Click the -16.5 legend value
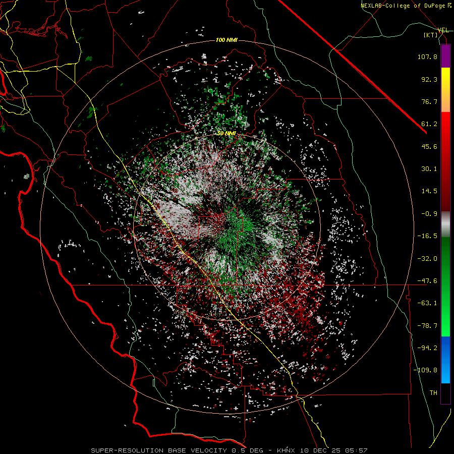454x454 pixels. (427, 236)
